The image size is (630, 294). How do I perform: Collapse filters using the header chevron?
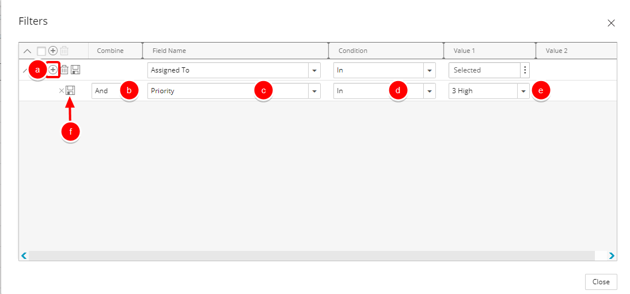[27, 51]
